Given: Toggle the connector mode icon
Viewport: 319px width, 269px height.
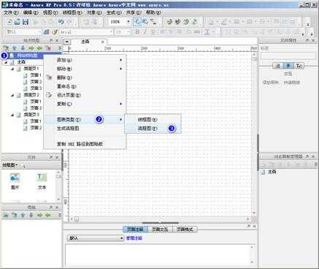Looking at the screenshot, I should pyautogui.click(x=153, y=22).
